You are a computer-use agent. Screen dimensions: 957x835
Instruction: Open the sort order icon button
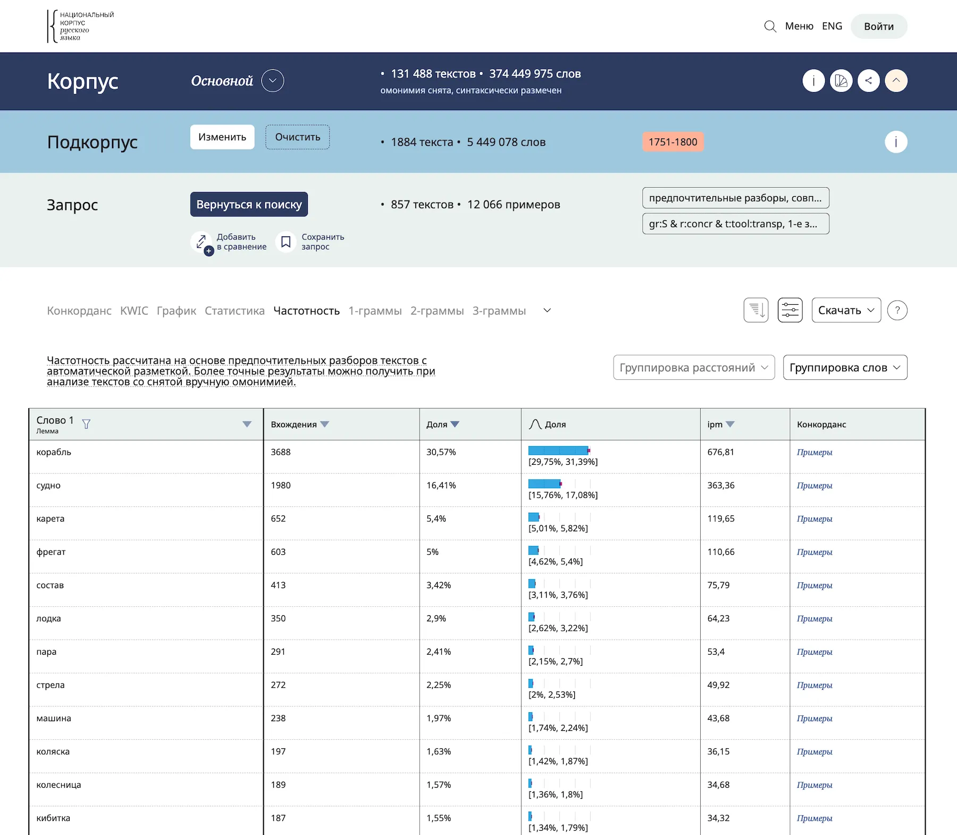(x=756, y=310)
